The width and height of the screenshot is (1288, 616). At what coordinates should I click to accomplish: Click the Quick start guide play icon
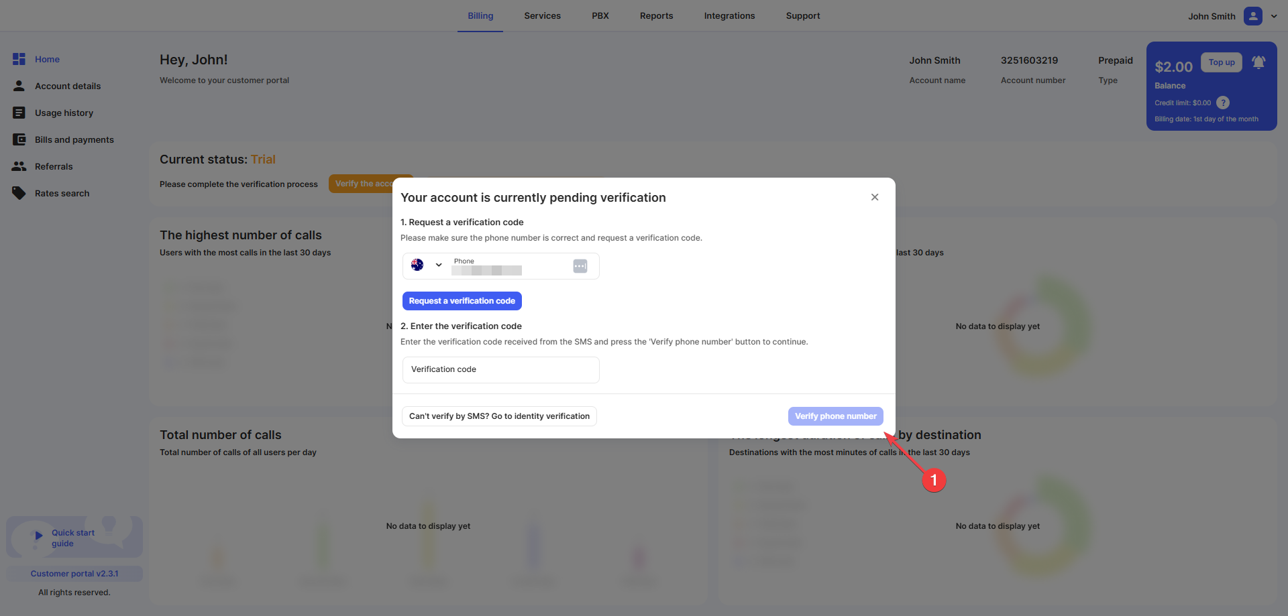coord(38,536)
